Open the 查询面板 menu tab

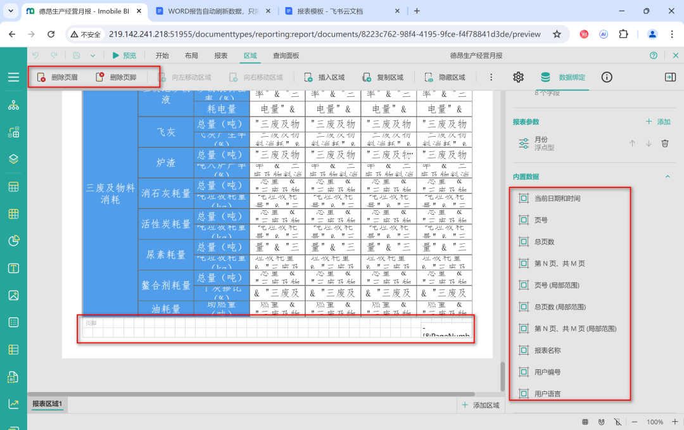286,56
